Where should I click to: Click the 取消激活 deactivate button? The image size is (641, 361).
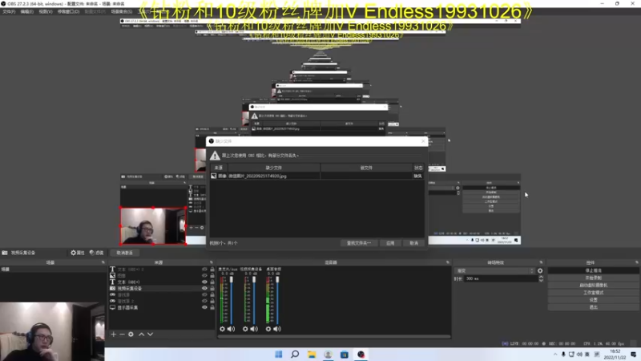tap(124, 253)
